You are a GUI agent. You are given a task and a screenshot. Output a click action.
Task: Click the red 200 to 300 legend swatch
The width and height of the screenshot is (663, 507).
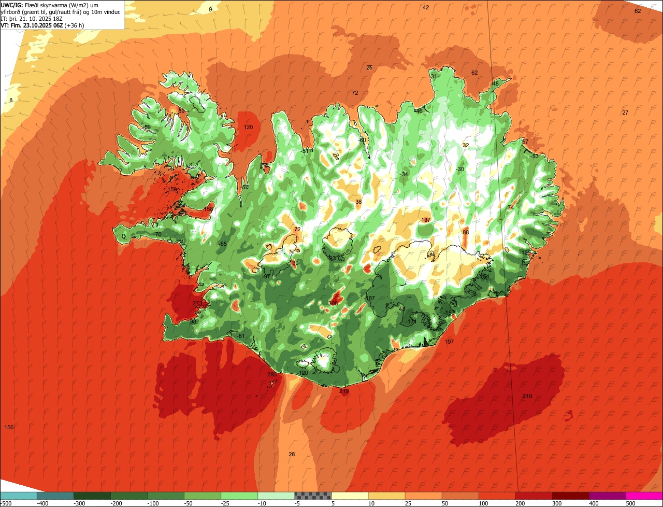point(533,496)
